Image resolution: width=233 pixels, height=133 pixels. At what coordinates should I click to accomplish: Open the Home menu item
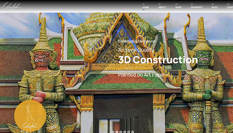click(145, 7)
